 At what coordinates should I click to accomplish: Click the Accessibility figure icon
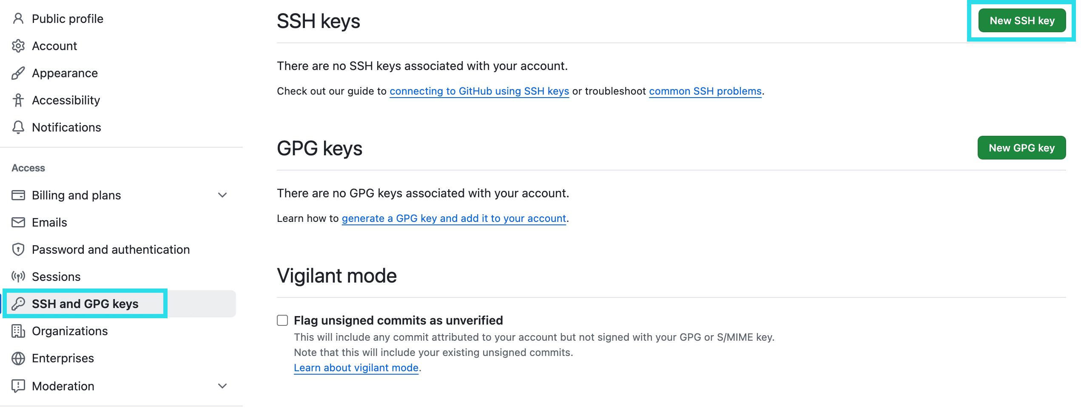pyautogui.click(x=18, y=100)
